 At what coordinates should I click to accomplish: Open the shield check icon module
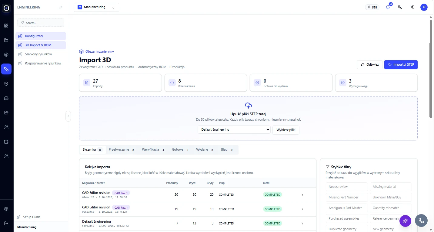[x=6, y=83]
